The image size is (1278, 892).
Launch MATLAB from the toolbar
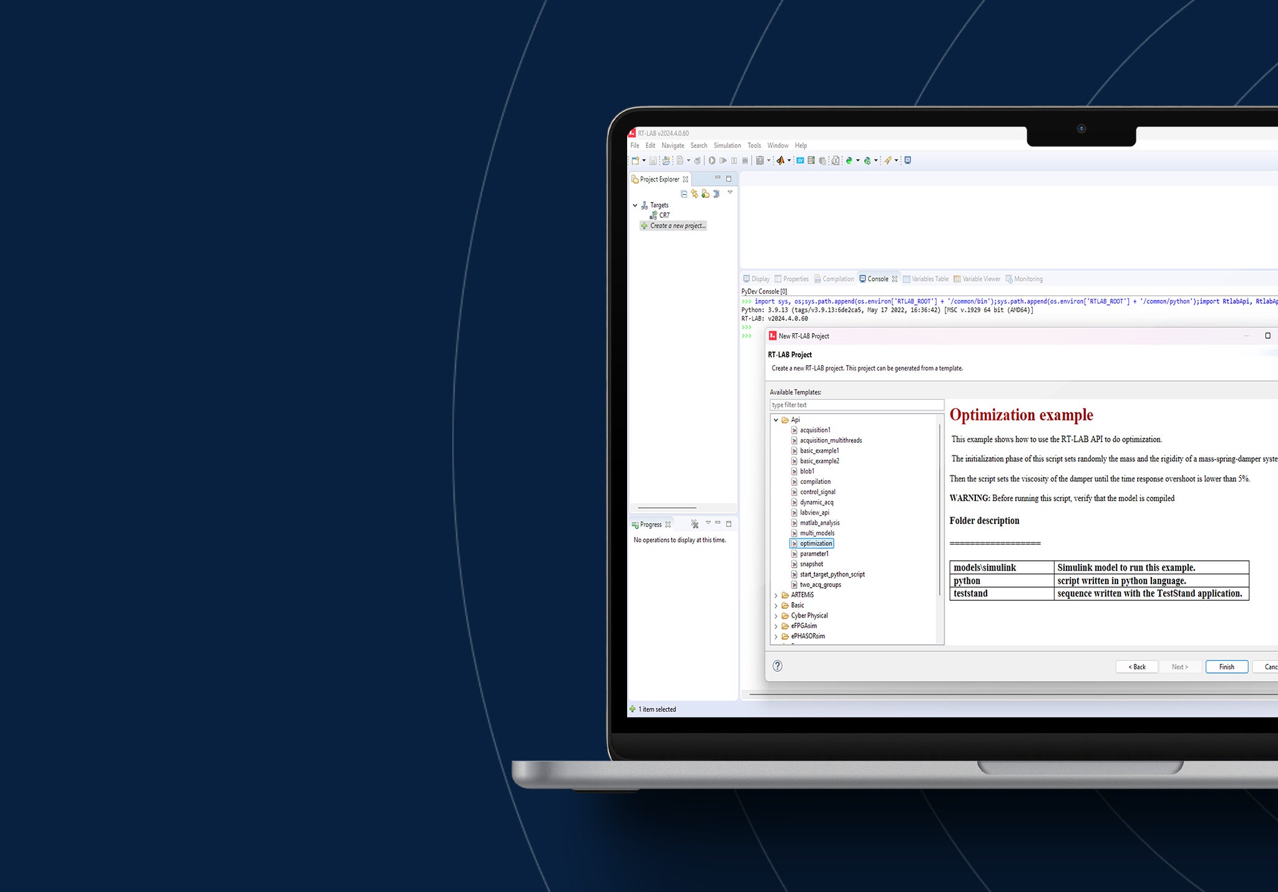point(780,160)
